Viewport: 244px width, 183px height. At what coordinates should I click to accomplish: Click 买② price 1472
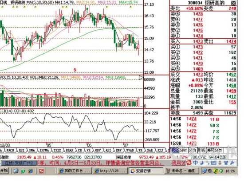point(198,52)
